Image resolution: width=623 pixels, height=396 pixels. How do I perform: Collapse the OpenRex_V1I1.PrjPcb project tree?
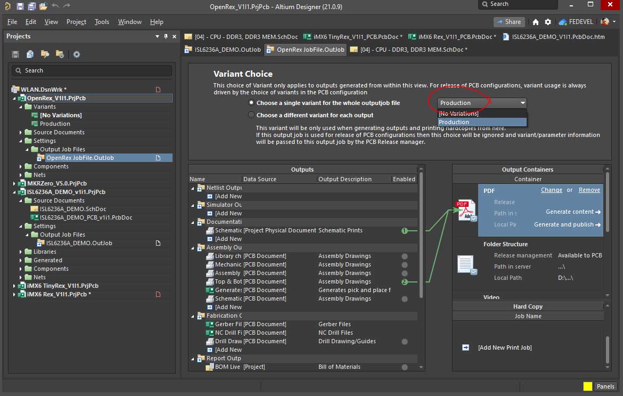[15, 99]
